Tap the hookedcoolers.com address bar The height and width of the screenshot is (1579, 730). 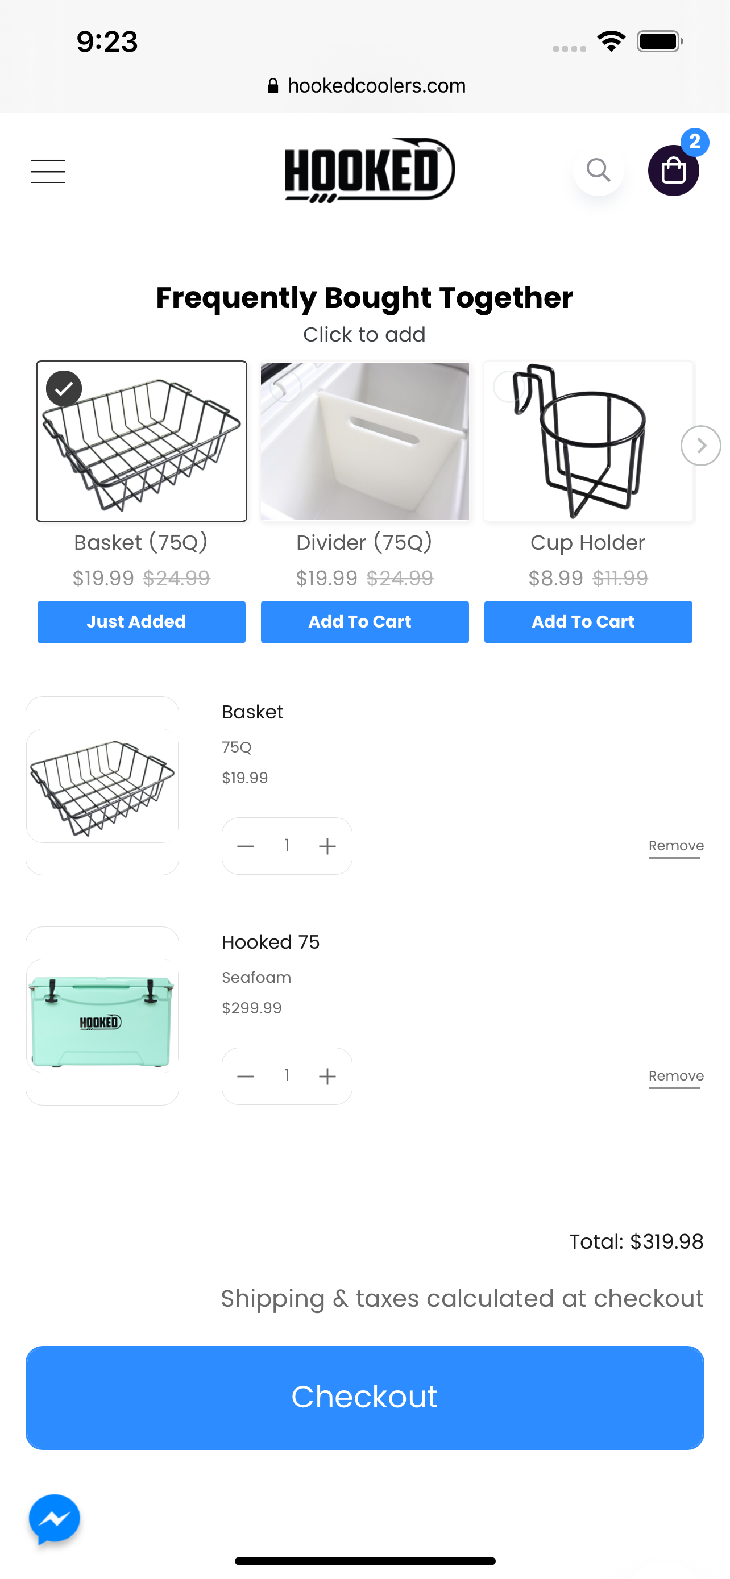[366, 86]
